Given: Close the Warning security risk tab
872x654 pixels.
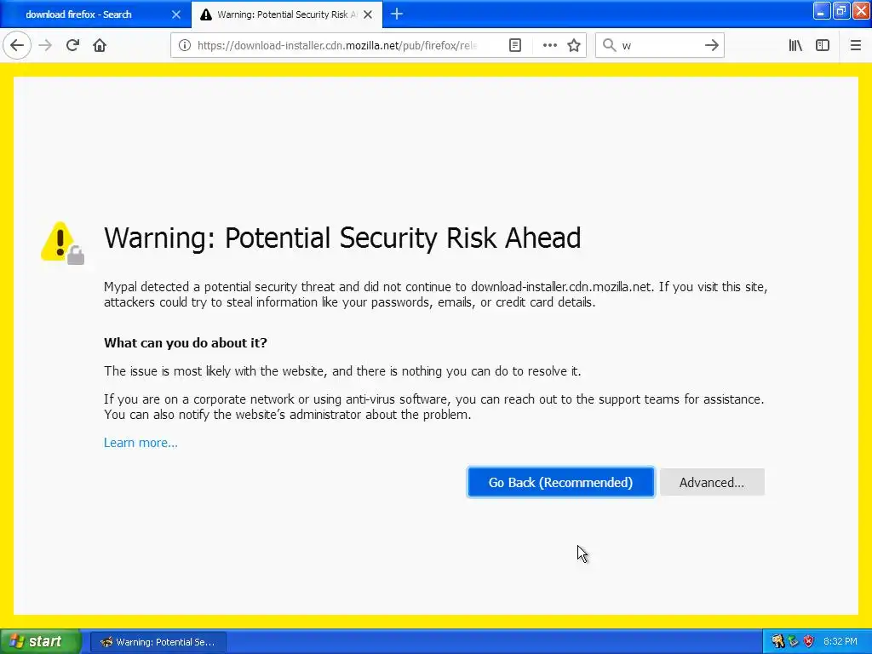Looking at the screenshot, I should coord(368,14).
